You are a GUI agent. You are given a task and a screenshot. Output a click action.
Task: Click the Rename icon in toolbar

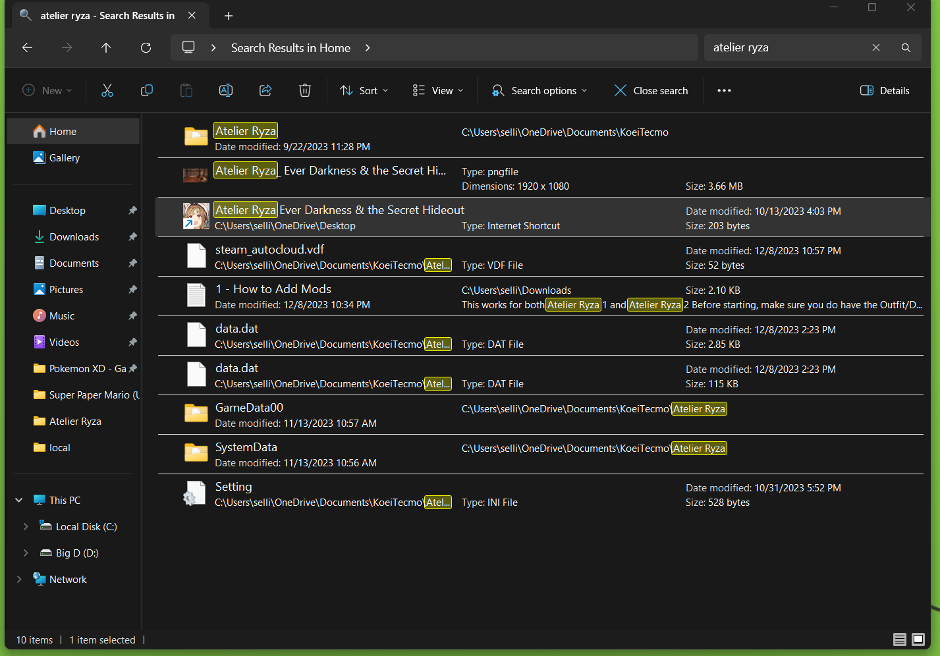tap(226, 90)
